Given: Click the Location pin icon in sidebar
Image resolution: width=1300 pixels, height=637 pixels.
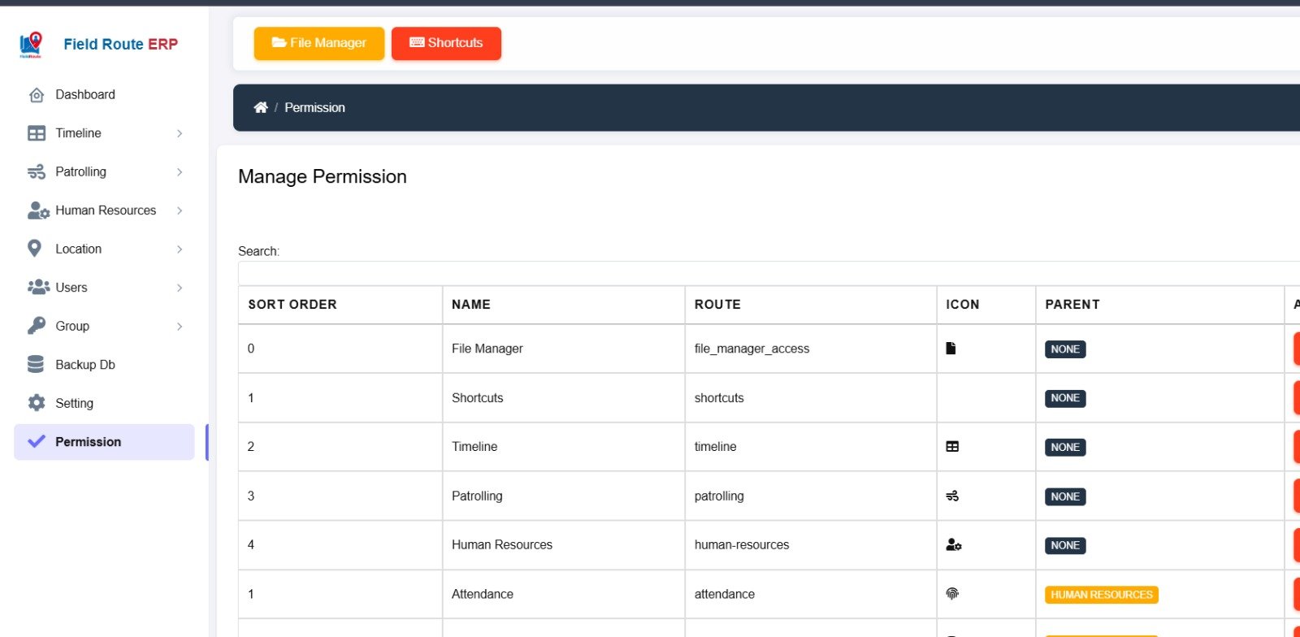Looking at the screenshot, I should [x=34, y=249].
